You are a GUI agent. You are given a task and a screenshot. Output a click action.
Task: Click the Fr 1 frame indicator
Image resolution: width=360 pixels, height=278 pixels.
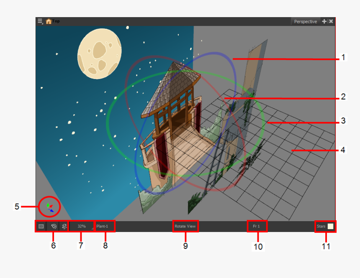[257, 226]
